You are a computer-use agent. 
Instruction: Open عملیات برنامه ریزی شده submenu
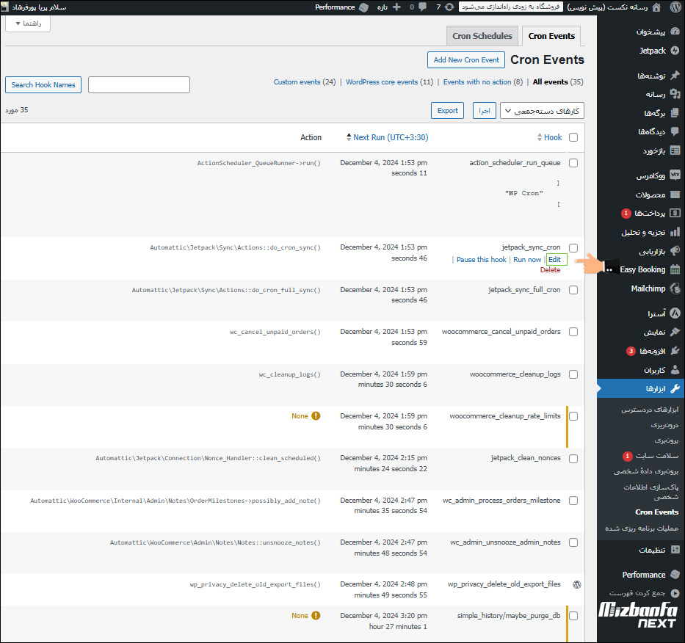[642, 528]
